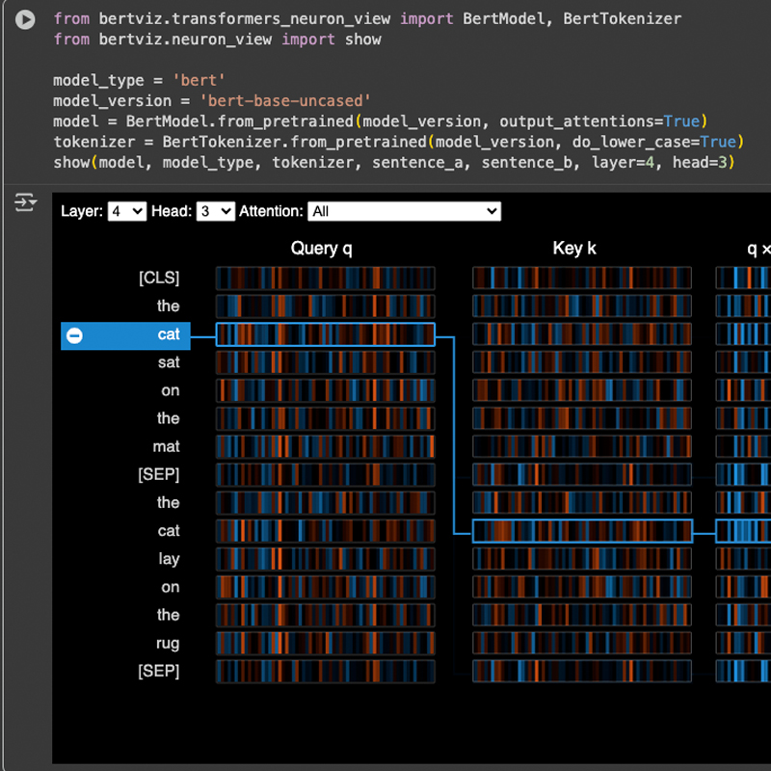771x771 pixels.
Task: Open the Head dropdown showing 3
Action: tap(215, 211)
